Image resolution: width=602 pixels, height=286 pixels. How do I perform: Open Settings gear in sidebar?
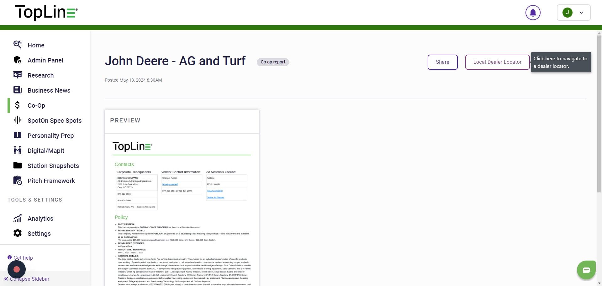[x=18, y=233]
